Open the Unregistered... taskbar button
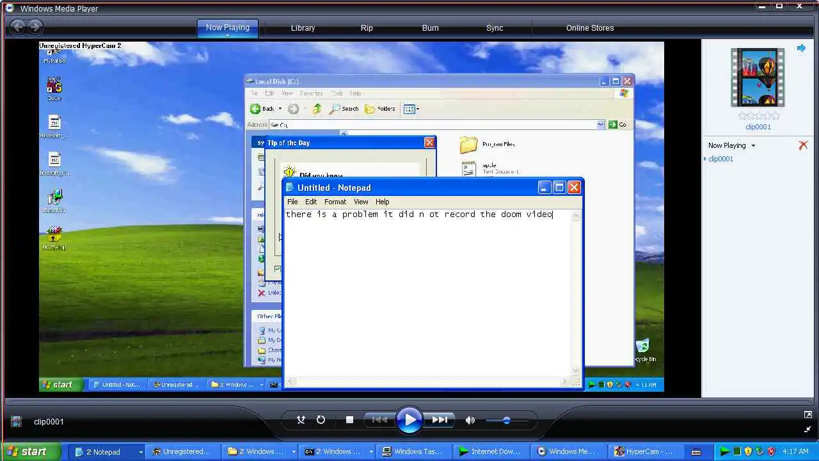Viewport: 819px width, 461px height. pyautogui.click(x=184, y=451)
